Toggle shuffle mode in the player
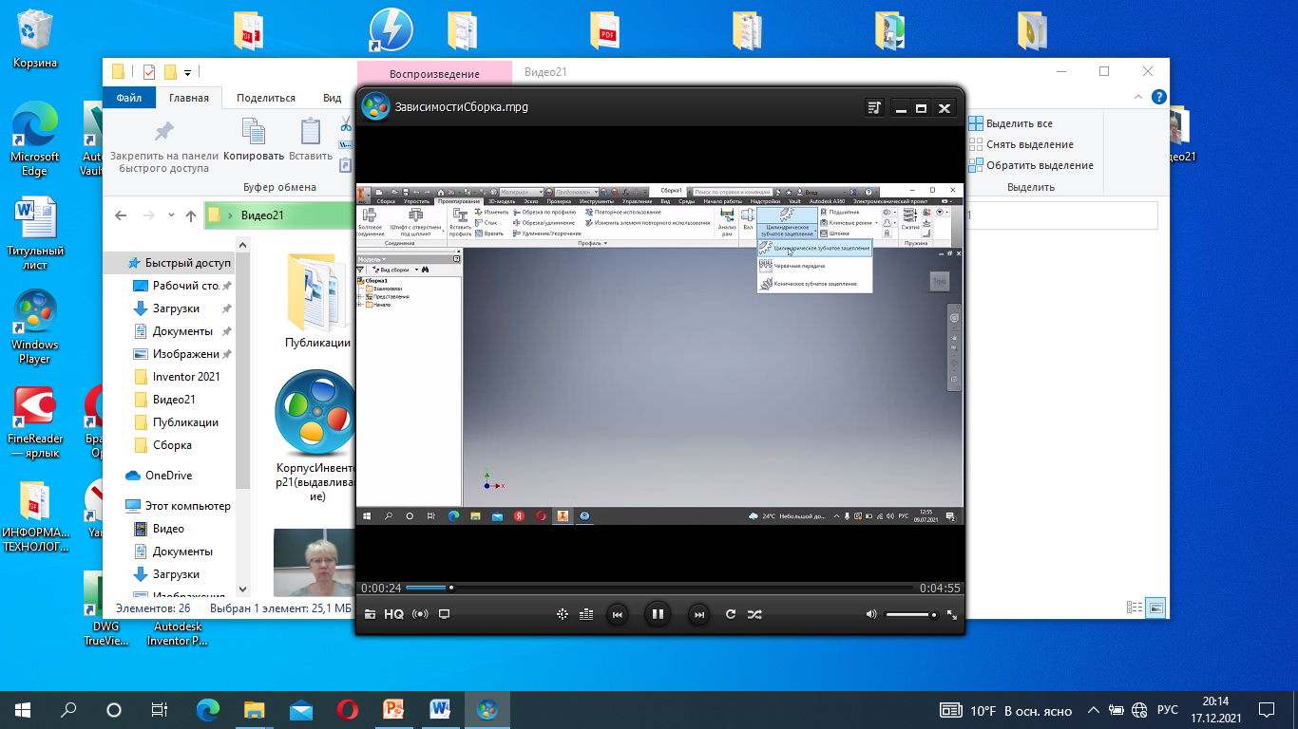 754,614
